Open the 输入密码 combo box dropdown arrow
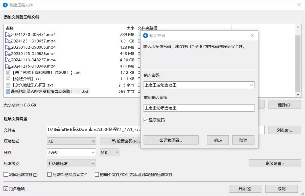The image size is (305, 196). tap(251, 85)
